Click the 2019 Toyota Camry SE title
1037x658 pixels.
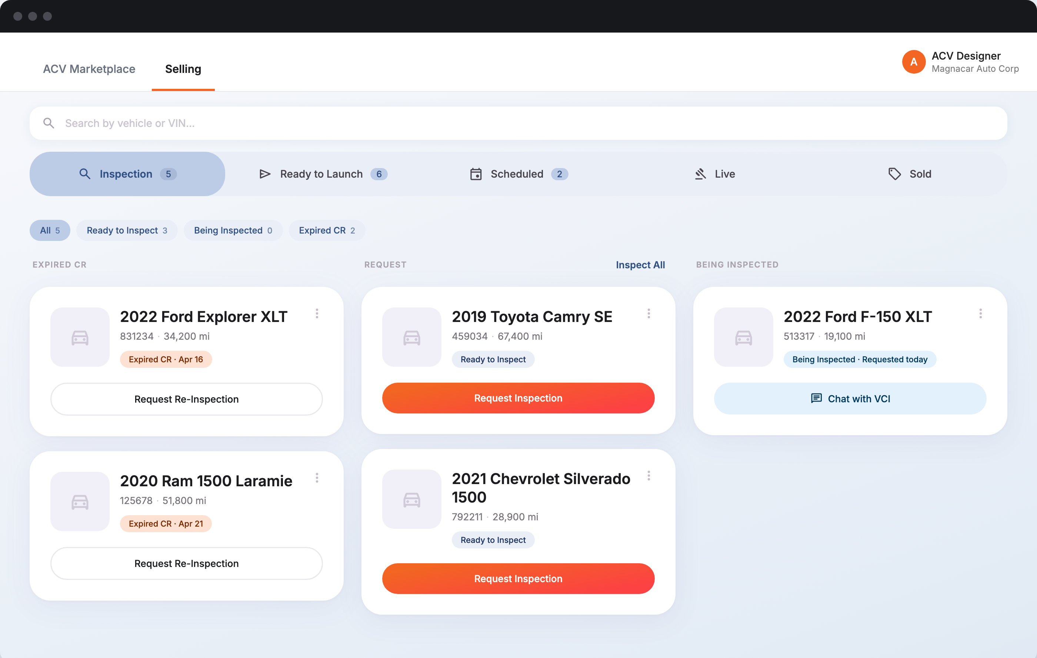click(532, 317)
